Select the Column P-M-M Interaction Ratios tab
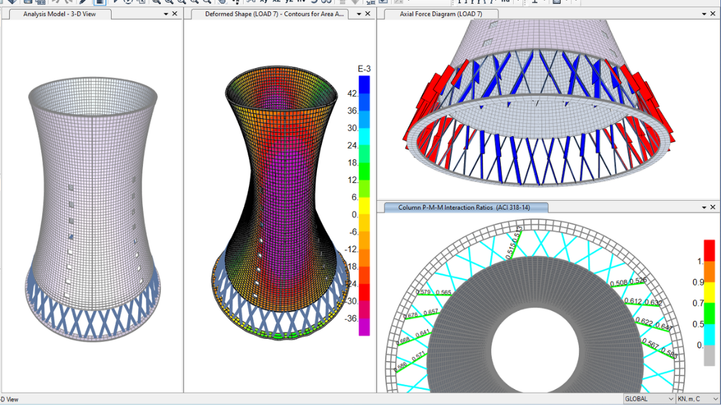The image size is (721, 405). click(x=464, y=208)
